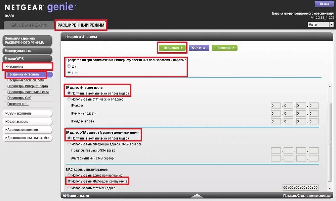Image resolution: width=336 pixels, height=201 pixels.
Task: Open Гостевая сеть link
Action: pyautogui.click(x=18, y=104)
